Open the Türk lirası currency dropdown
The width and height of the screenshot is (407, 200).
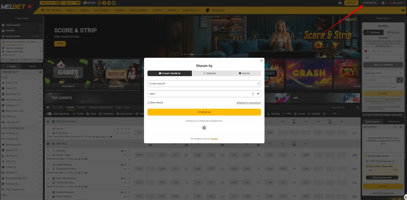[x=383, y=73]
